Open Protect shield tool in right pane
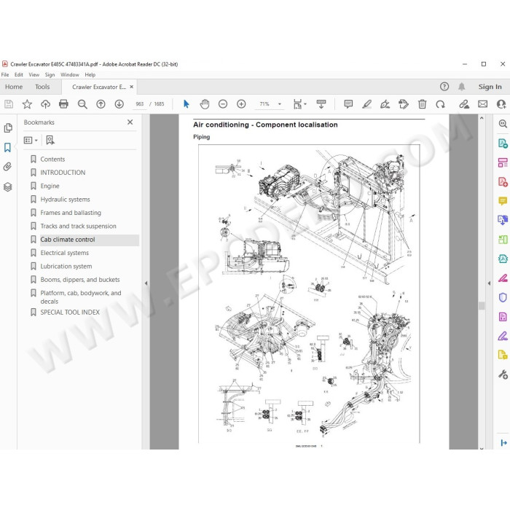 [503, 297]
